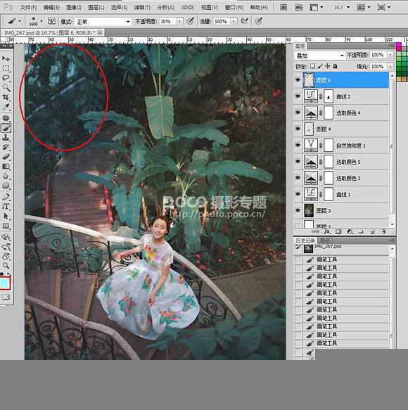Hide the 图层 4 layer

pos(298,129)
